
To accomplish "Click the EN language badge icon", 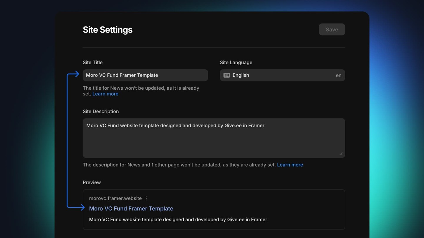I will (226, 75).
